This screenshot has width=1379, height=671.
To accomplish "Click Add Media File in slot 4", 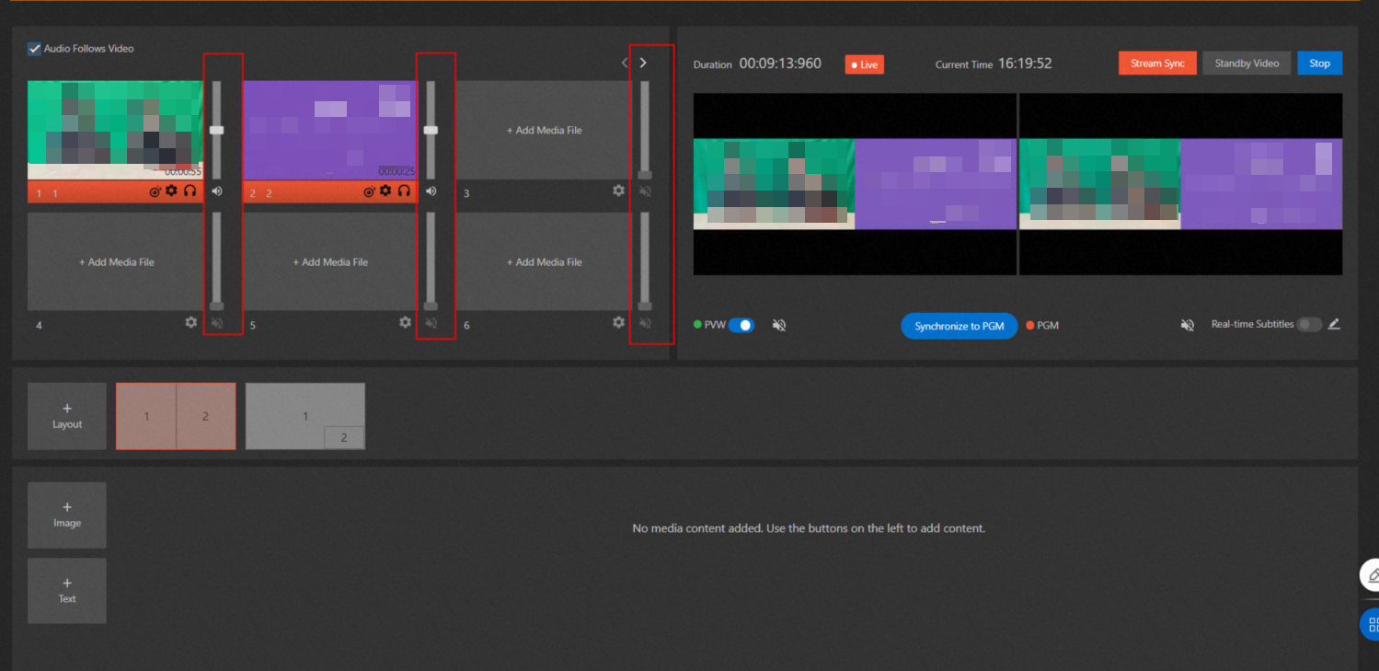I will (x=116, y=261).
